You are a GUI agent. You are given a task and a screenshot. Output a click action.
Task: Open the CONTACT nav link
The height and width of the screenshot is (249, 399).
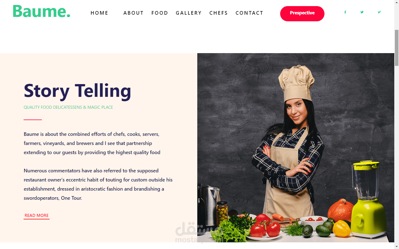pos(249,13)
